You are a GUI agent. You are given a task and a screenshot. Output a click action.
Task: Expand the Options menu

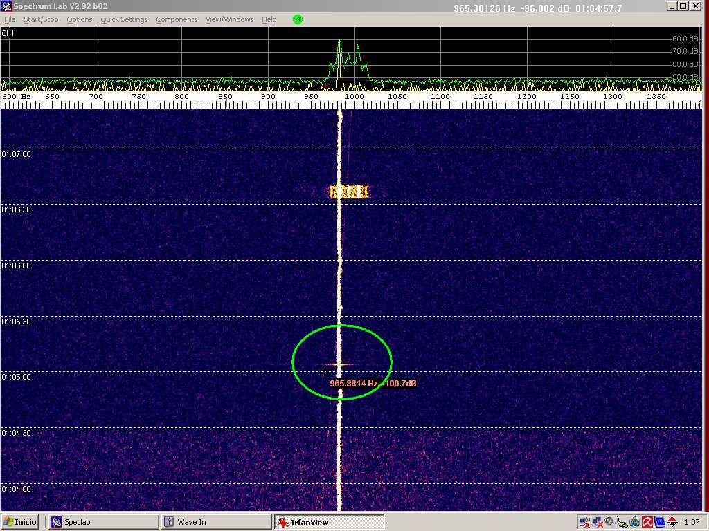[79, 19]
